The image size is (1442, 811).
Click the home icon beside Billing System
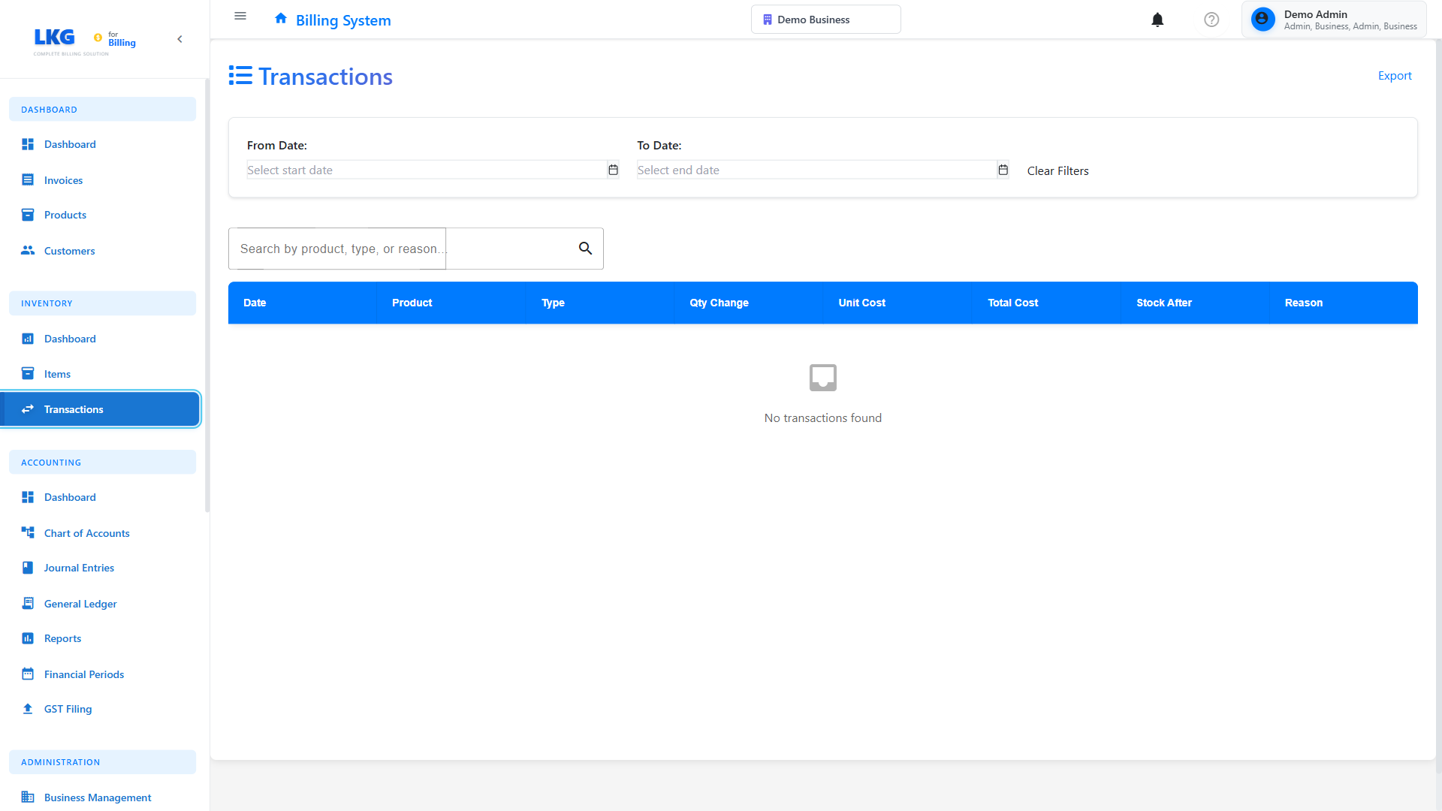(x=281, y=19)
